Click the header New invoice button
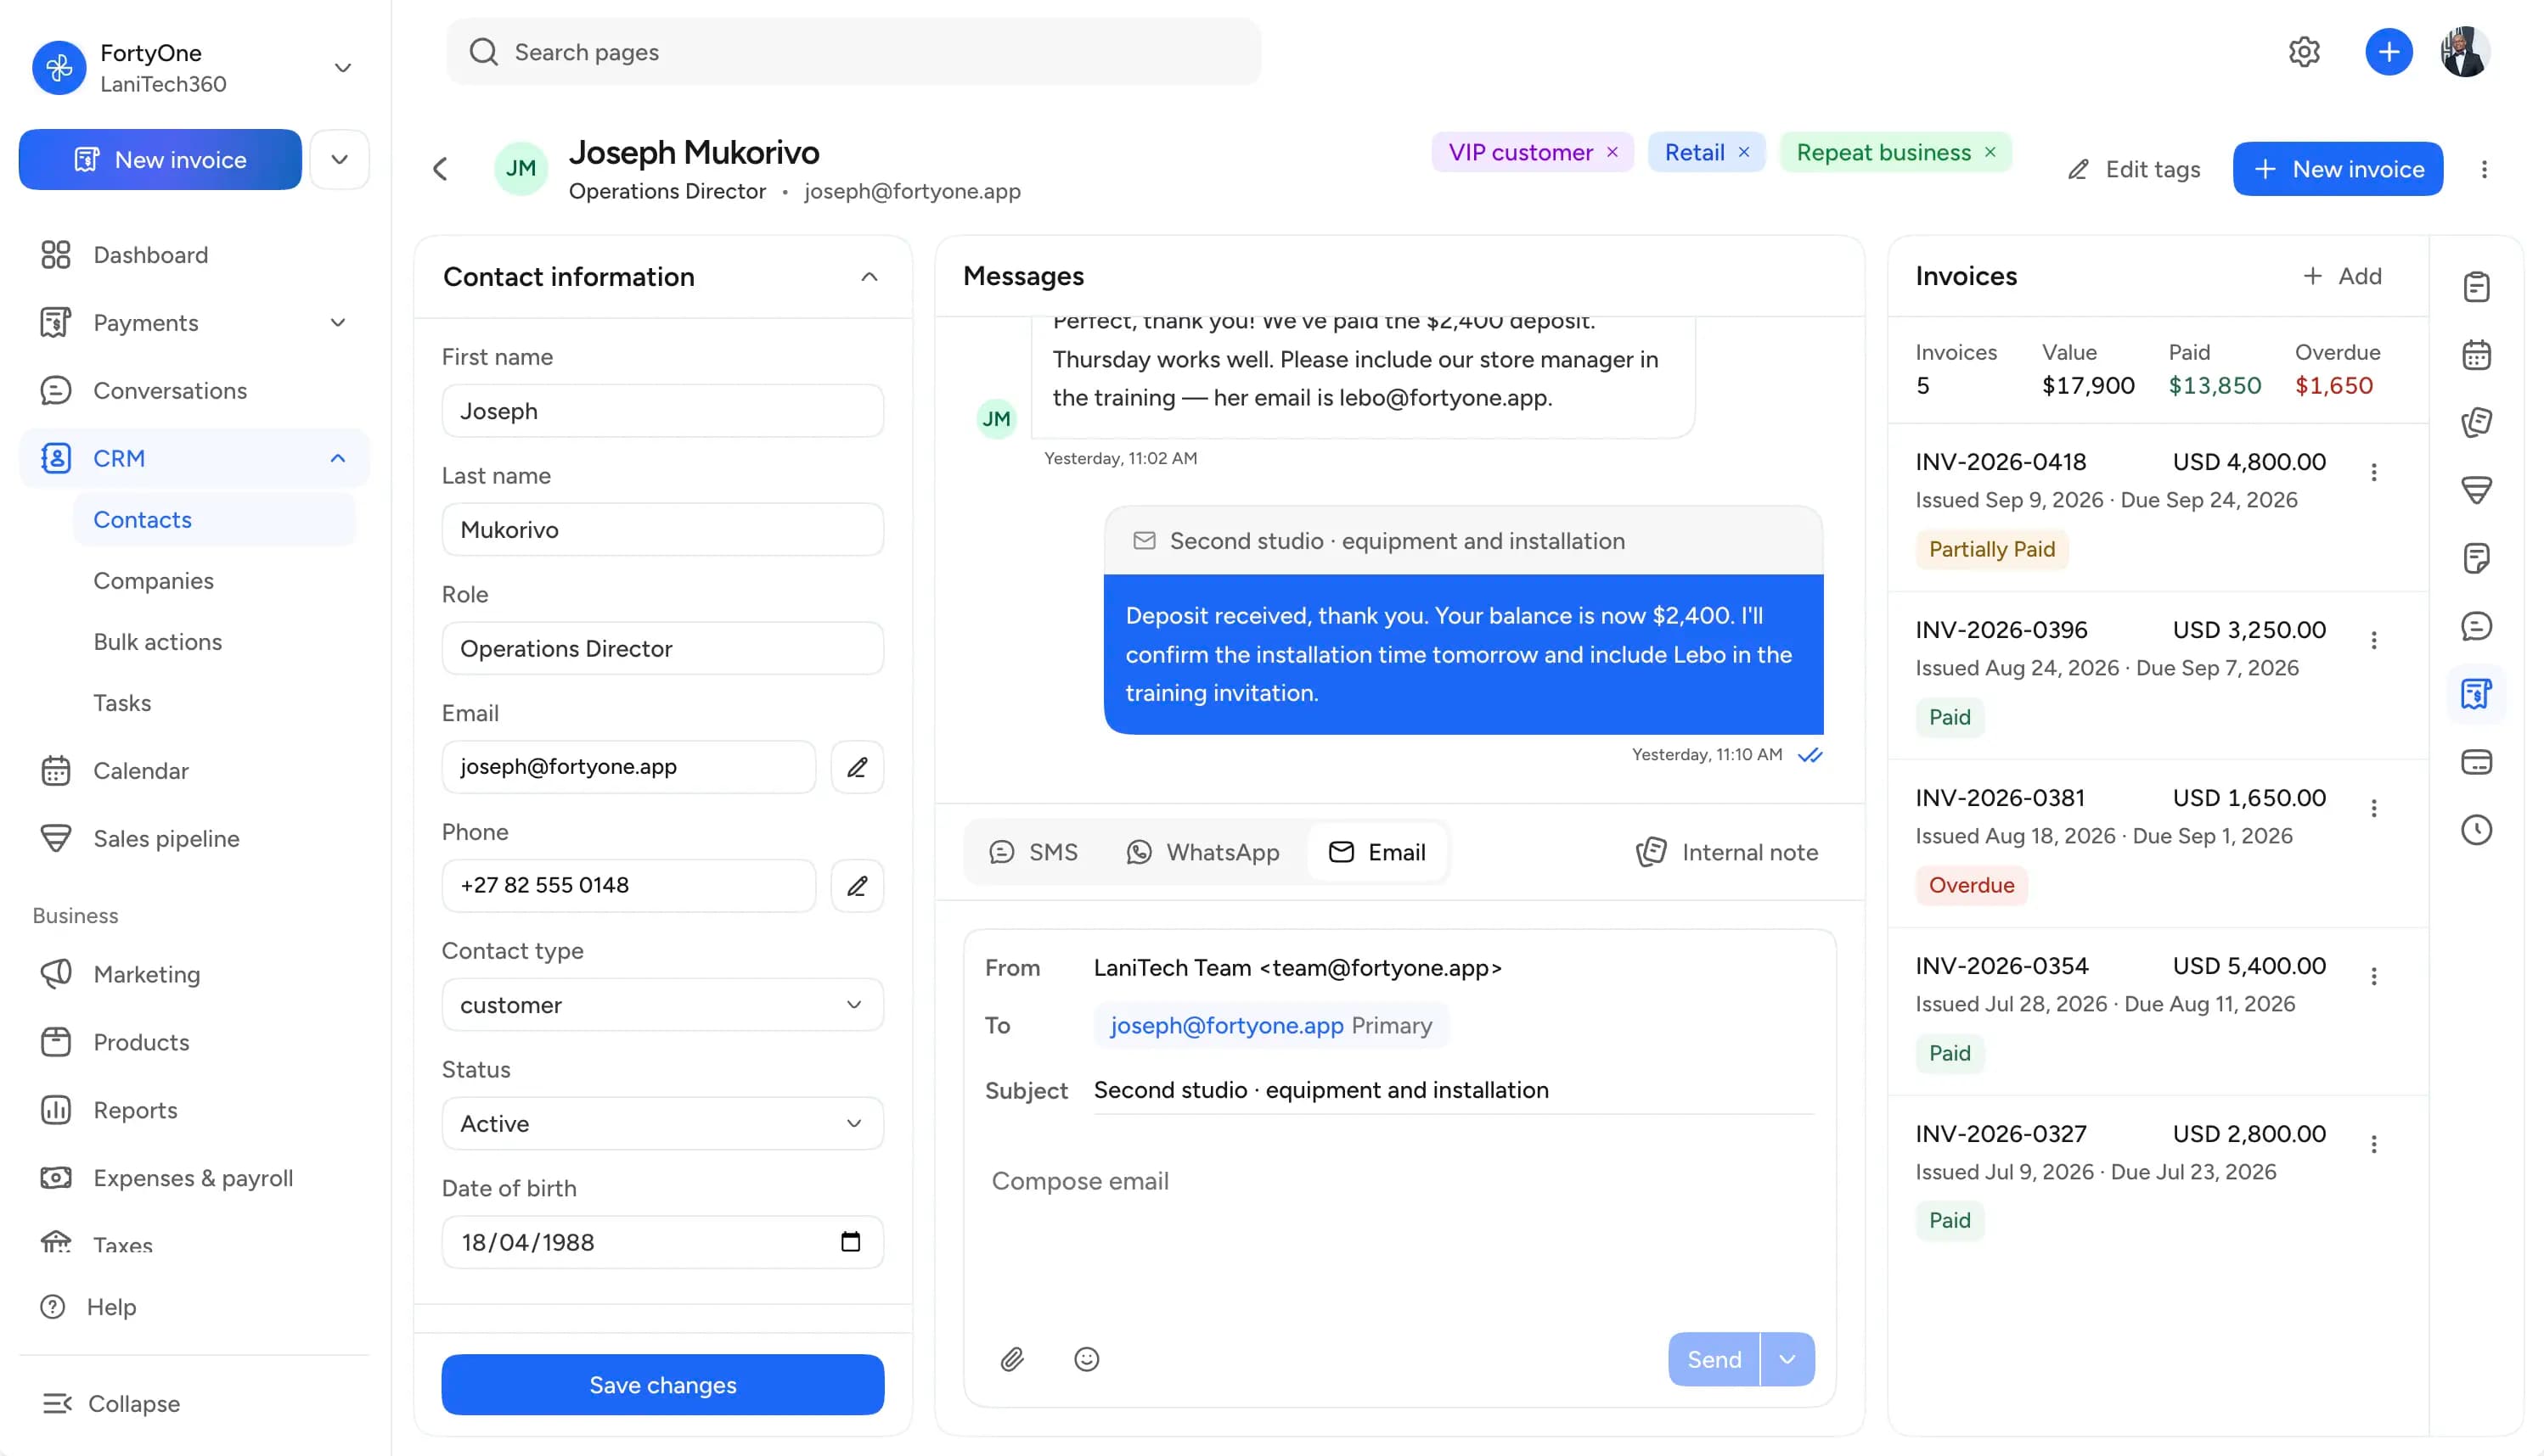Image resolution: width=2544 pixels, height=1456 pixels. 2337,169
